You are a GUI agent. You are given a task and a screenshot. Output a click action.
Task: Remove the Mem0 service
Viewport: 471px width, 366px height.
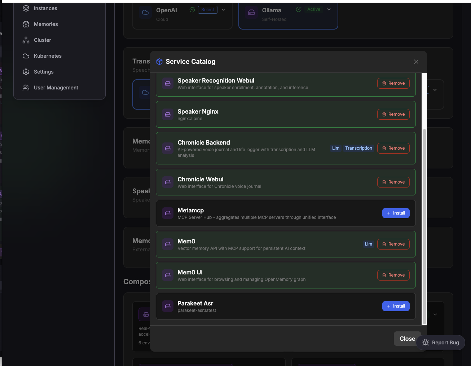click(x=393, y=244)
